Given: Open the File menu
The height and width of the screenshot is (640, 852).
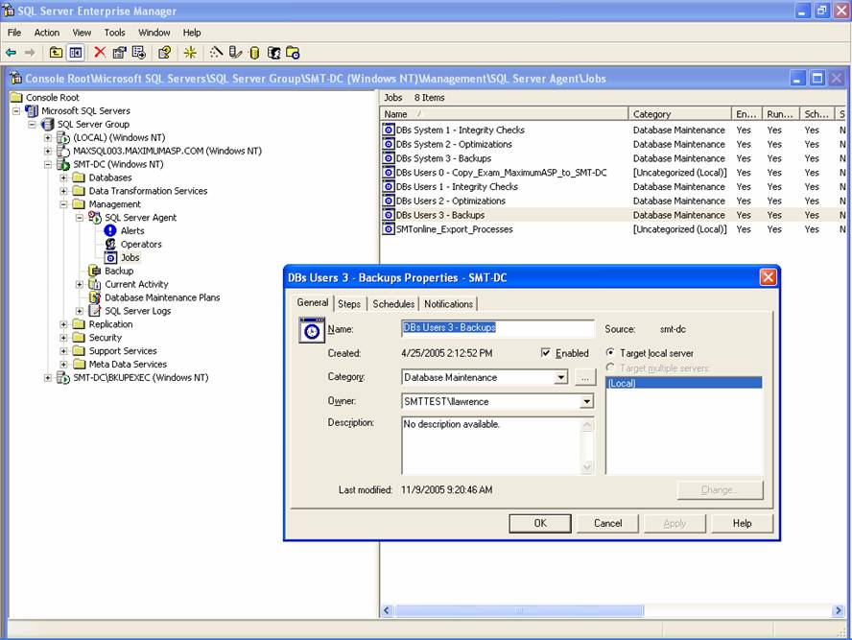Looking at the screenshot, I should coord(14,33).
